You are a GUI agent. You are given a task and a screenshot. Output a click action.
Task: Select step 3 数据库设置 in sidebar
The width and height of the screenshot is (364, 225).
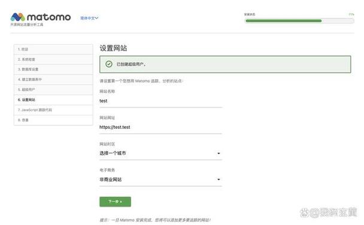click(53, 69)
